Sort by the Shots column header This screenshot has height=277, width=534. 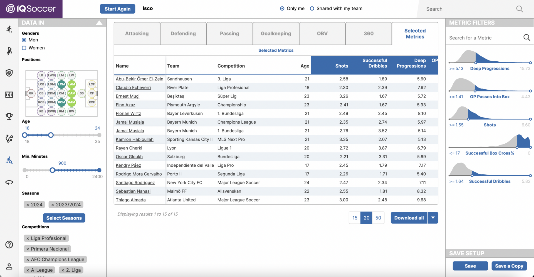342,66
